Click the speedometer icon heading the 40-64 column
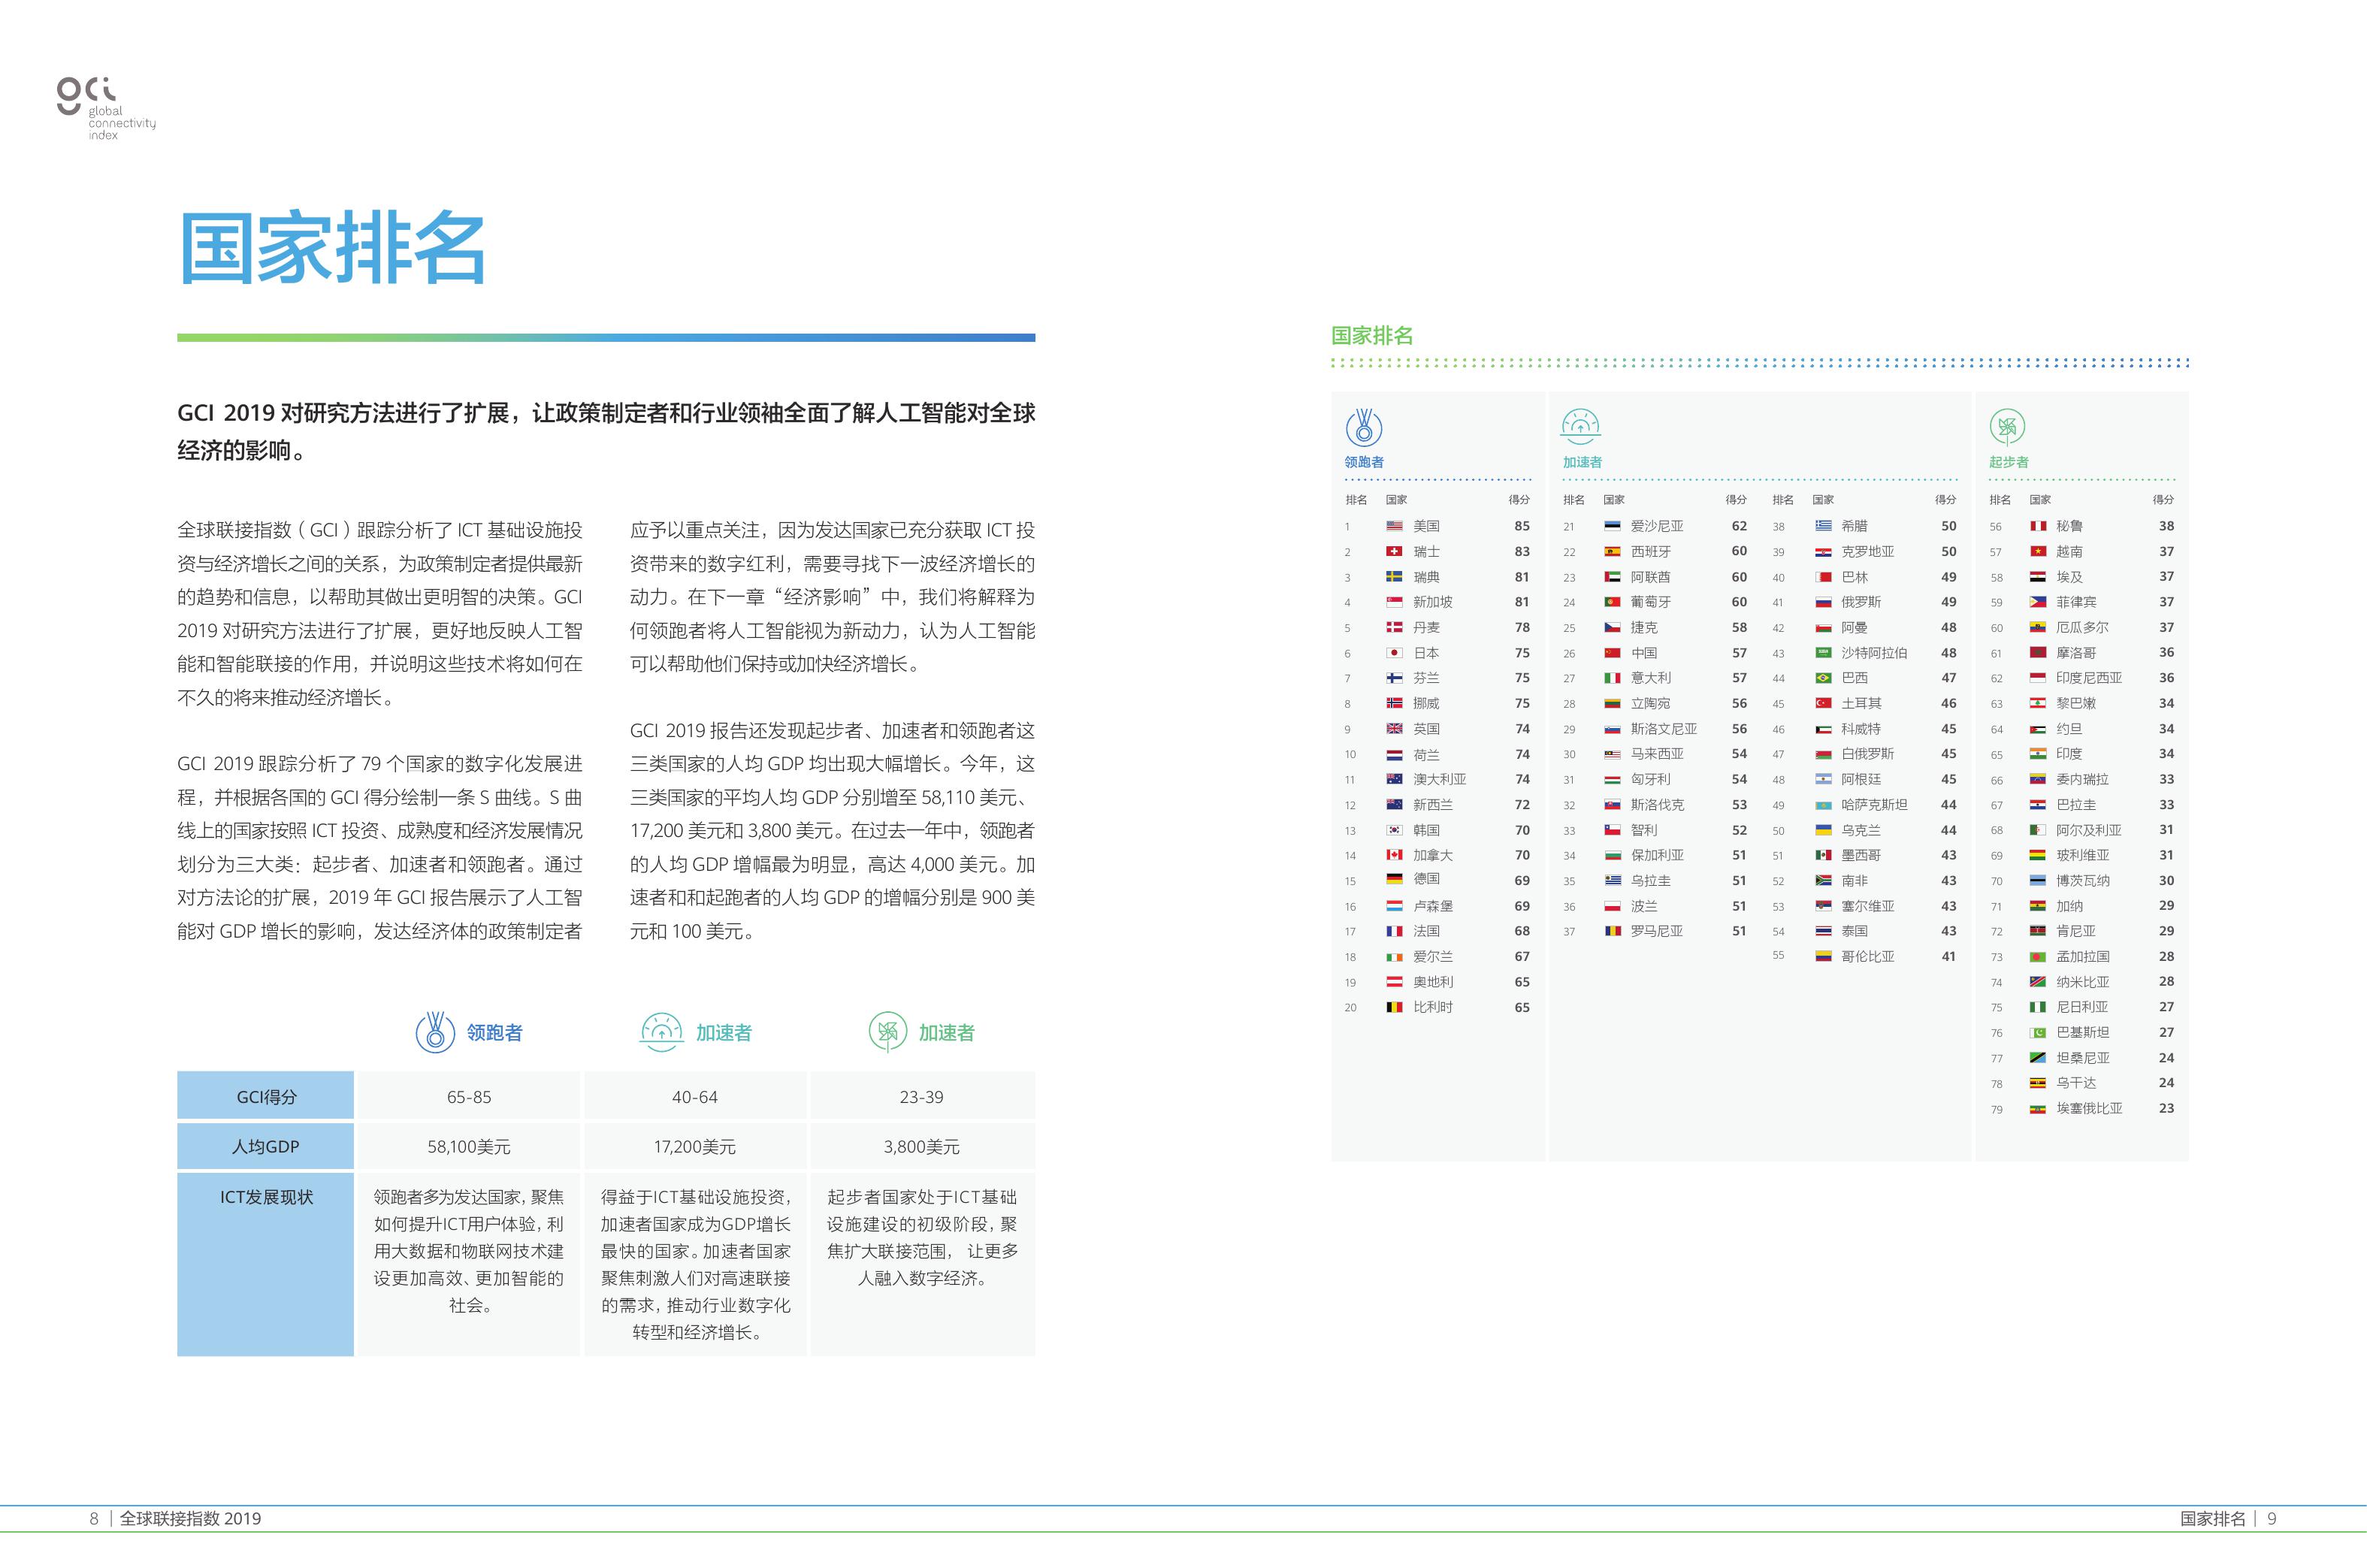The image size is (2367, 1568). point(661,1032)
